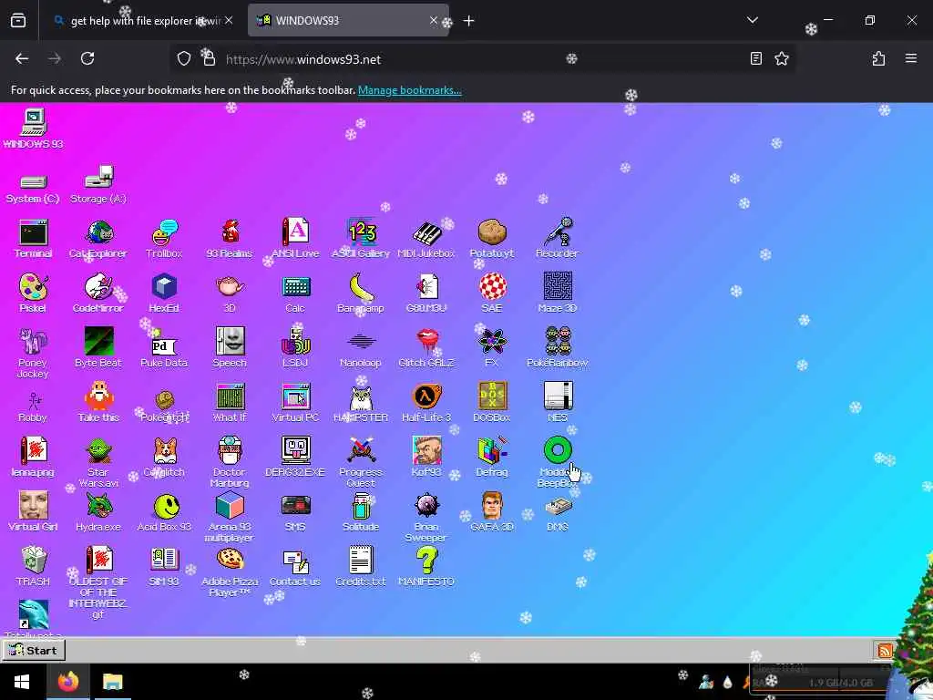Open ANSI Love icon
Screen dimensions: 933x700
[295, 239]
